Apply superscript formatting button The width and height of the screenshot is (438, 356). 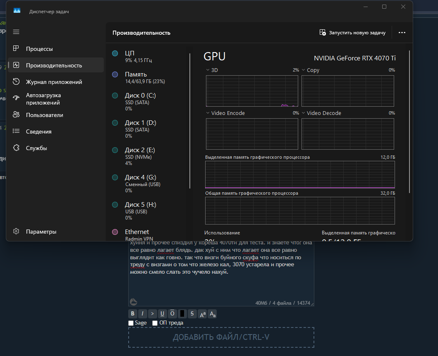point(202,314)
